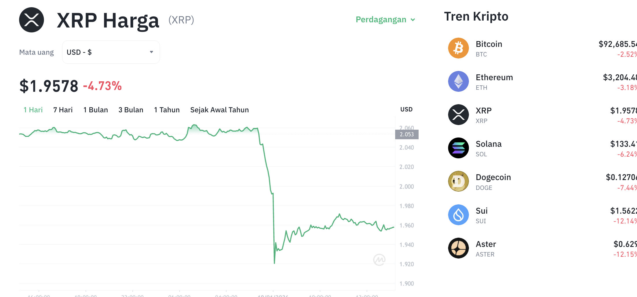Image resolution: width=637 pixels, height=297 pixels.
Task: Click the Dogecoin icon
Action: click(458, 181)
